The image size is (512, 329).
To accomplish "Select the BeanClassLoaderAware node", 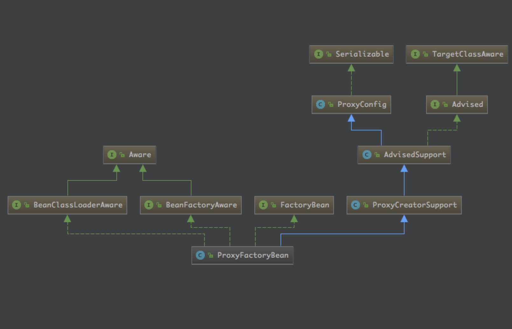I will [67, 205].
